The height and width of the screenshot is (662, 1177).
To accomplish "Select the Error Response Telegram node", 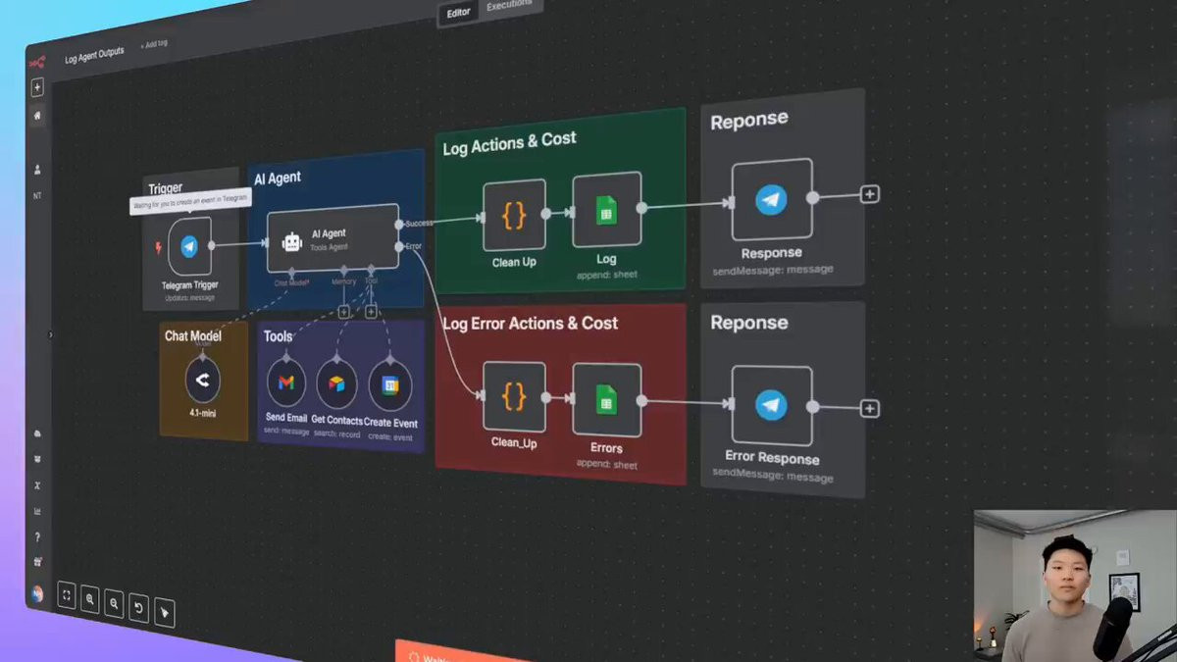I will [772, 406].
